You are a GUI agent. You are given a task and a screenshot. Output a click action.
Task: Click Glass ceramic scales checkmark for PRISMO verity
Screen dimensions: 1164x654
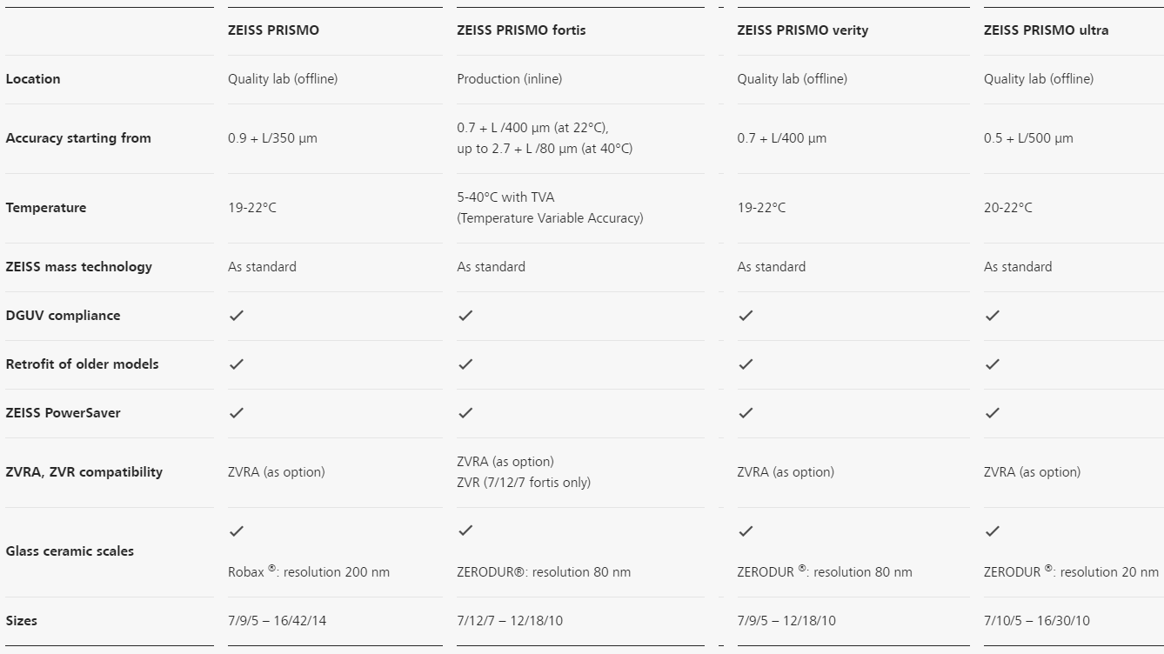746,531
